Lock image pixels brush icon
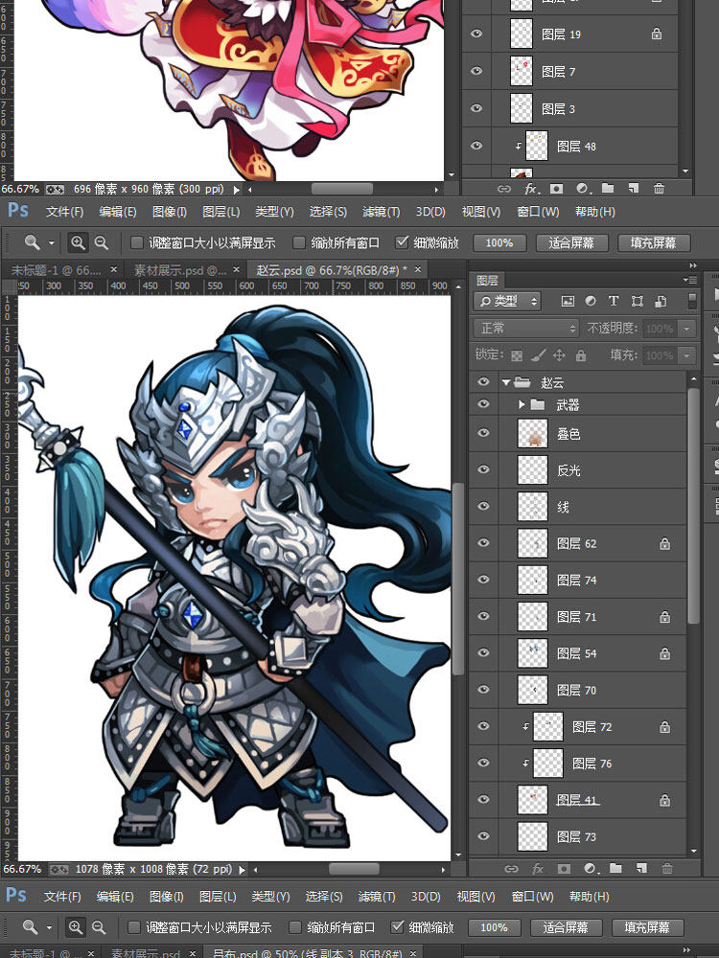This screenshot has width=719, height=958. 538,355
